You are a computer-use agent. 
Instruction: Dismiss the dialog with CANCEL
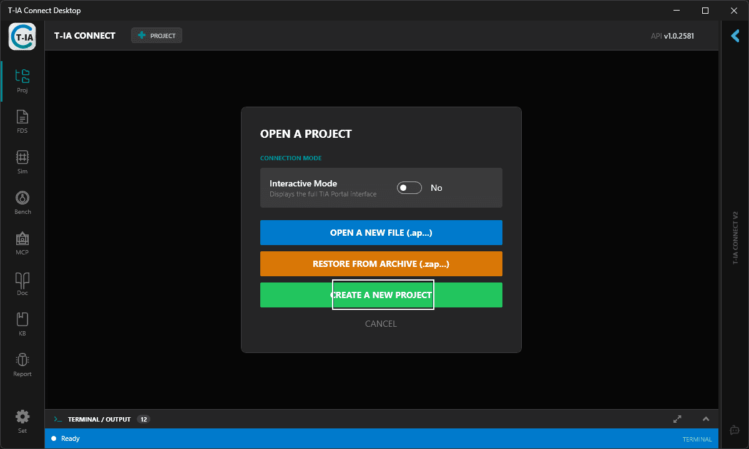click(x=381, y=323)
